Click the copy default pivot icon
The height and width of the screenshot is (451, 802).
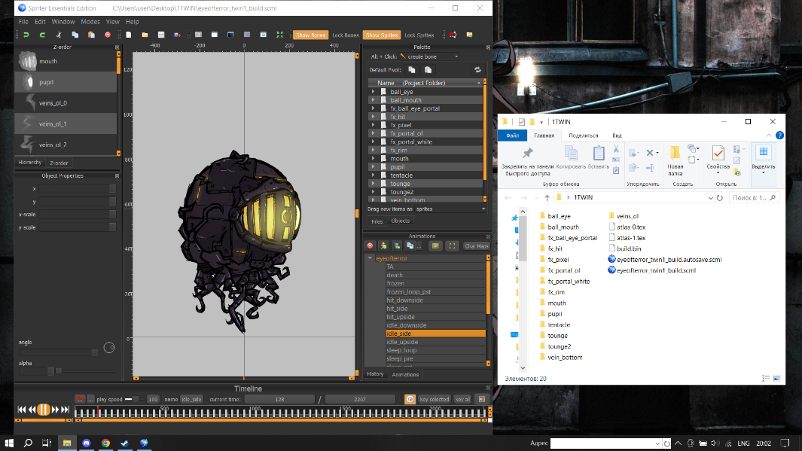(412, 70)
